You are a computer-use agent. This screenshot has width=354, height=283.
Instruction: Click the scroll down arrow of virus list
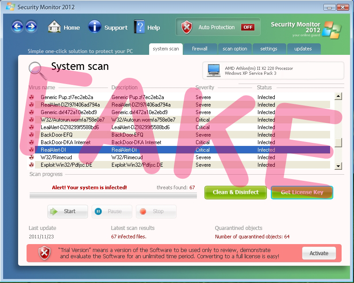pos(338,166)
